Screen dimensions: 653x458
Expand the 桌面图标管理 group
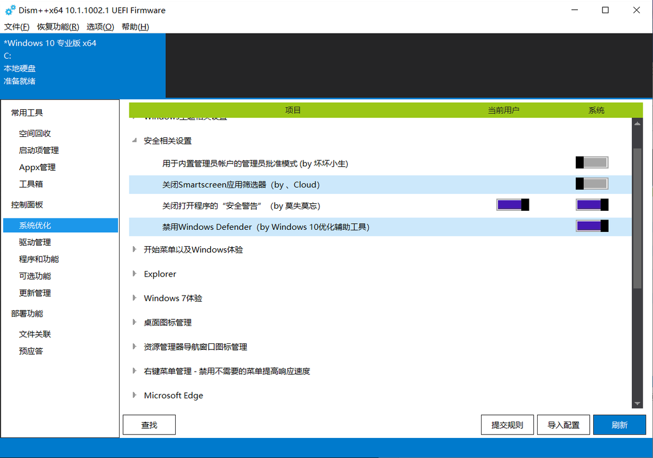(134, 322)
